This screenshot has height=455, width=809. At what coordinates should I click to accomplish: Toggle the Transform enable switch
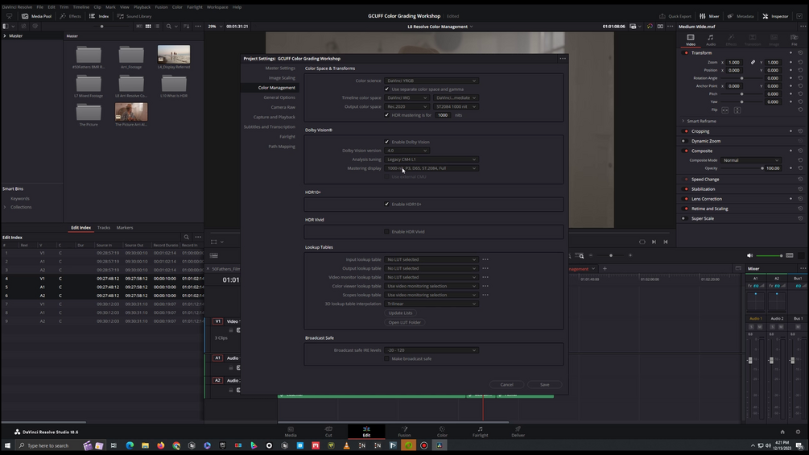click(x=686, y=52)
